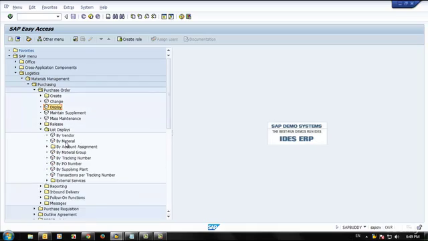This screenshot has width=428, height=241.
Task: Click the Create New Session icon
Action: pyautogui.click(x=164, y=17)
